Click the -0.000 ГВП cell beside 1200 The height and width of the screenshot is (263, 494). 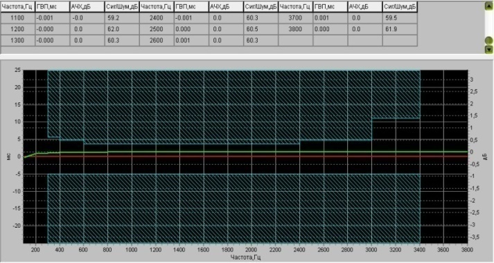pyautogui.click(x=52, y=29)
